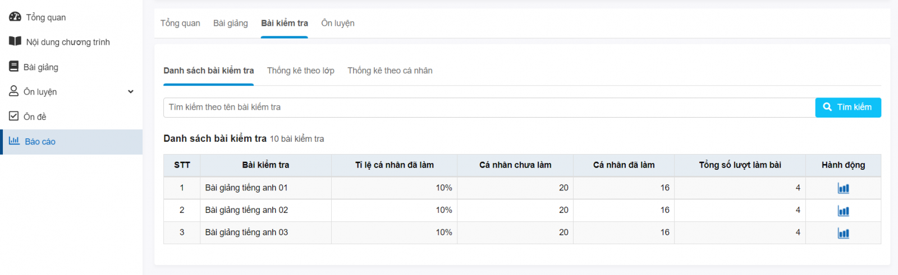Click the Tổng quan dashboard icon in sidebar
898x275 pixels.
pos(15,17)
